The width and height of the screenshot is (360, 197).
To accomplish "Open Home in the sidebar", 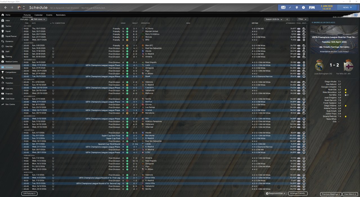I will coord(10,15).
